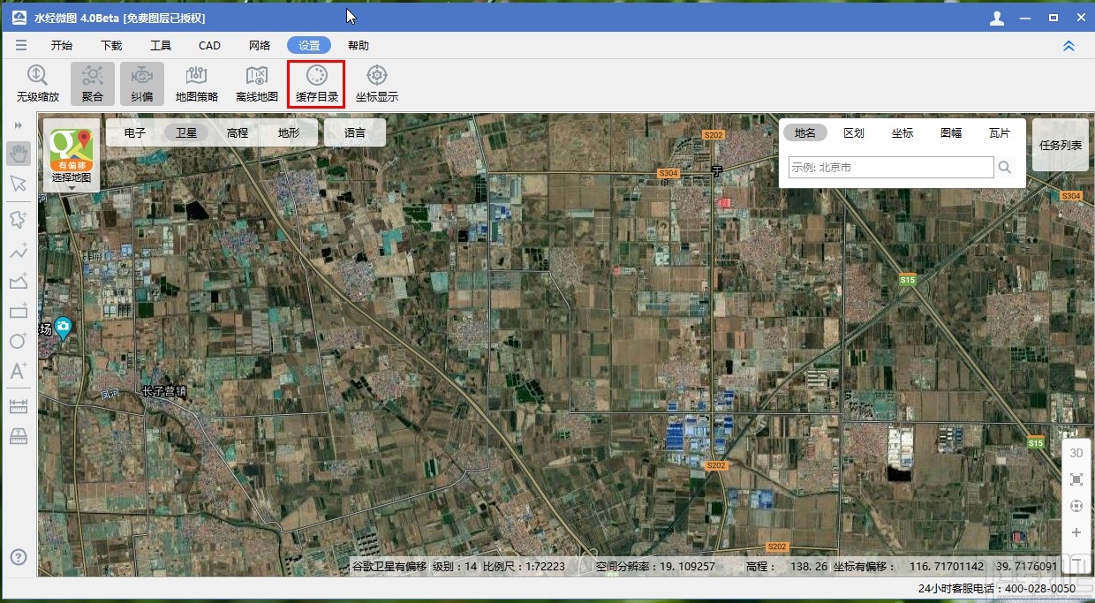Click the 无级缩放 stepless zoom icon
The height and width of the screenshot is (603, 1095).
pos(38,84)
